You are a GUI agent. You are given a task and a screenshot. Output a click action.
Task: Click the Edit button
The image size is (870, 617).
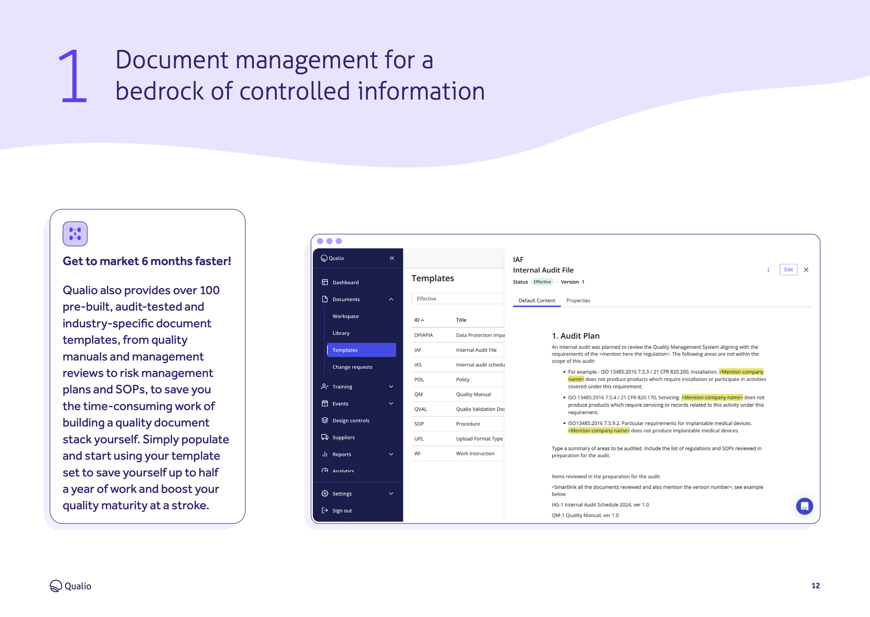(x=788, y=270)
